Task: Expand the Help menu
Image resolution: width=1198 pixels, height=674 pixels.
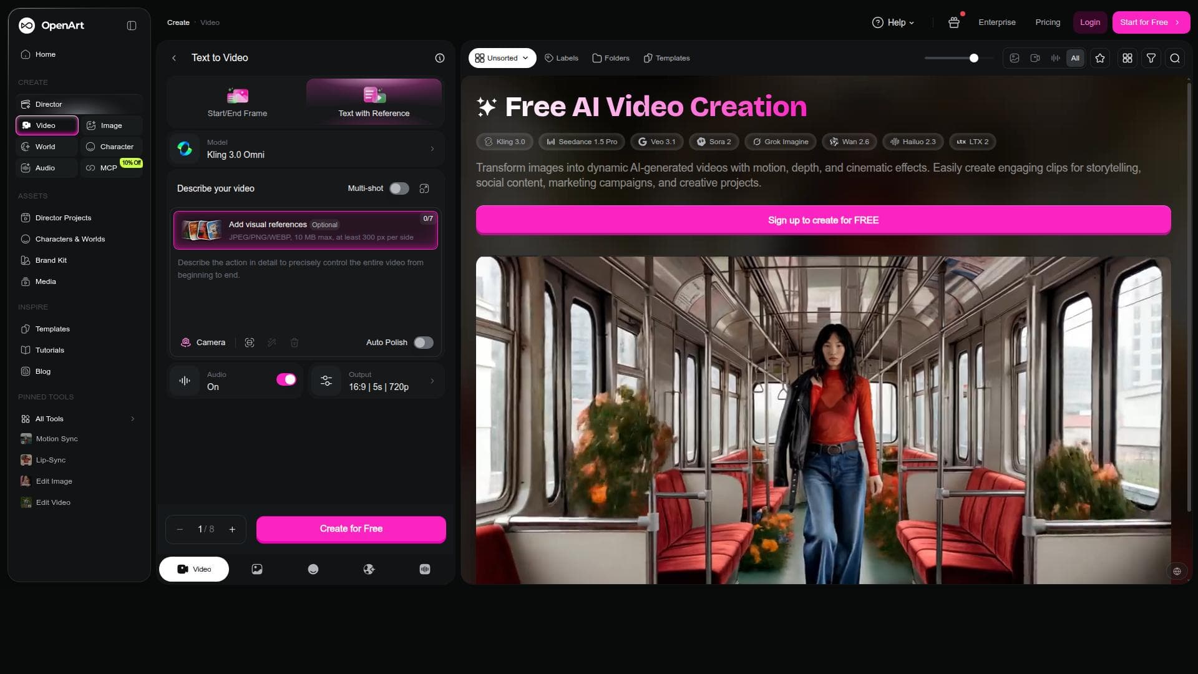Action: (893, 22)
